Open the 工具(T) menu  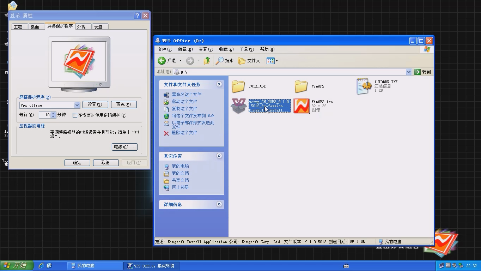[x=247, y=49]
